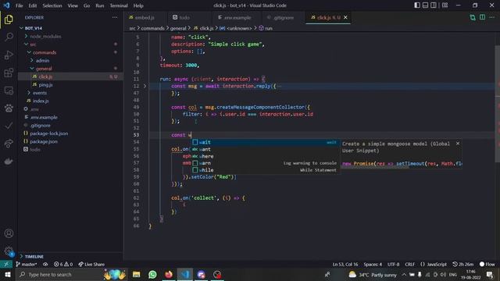Unfold the collapsed code at line 12
Screen dimensions: 500x281
145,86
